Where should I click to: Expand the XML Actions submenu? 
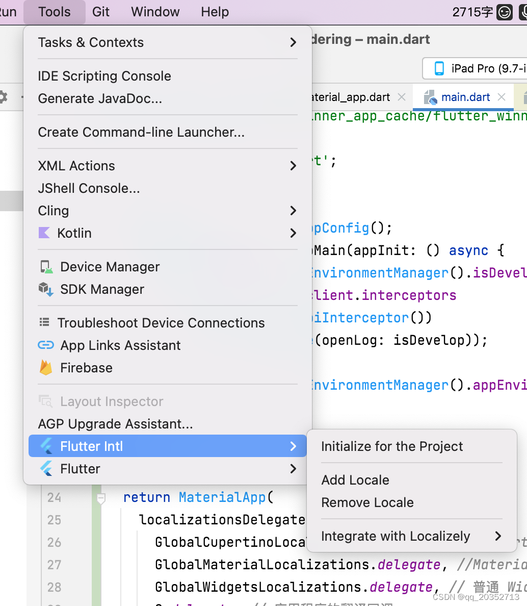(76, 165)
